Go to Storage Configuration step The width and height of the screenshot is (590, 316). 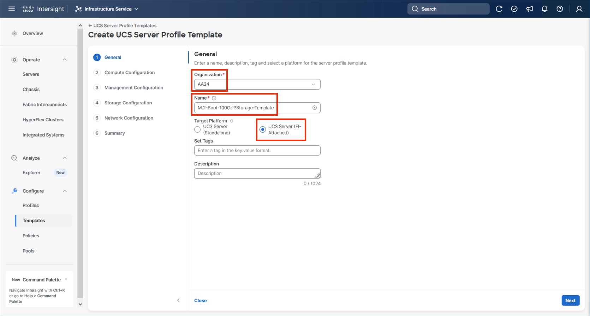pos(128,103)
